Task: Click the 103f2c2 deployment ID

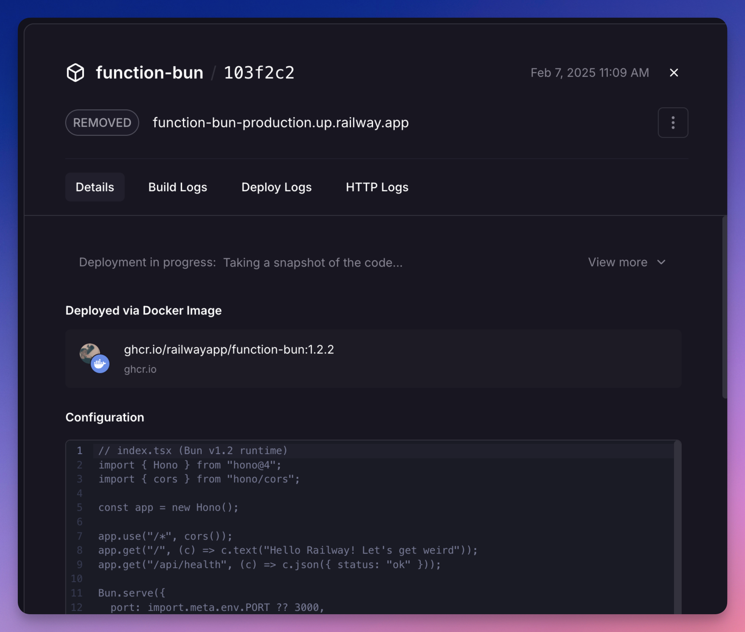Action: tap(259, 73)
